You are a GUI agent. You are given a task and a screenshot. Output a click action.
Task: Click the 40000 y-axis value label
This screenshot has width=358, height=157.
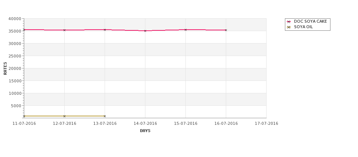(15, 19)
